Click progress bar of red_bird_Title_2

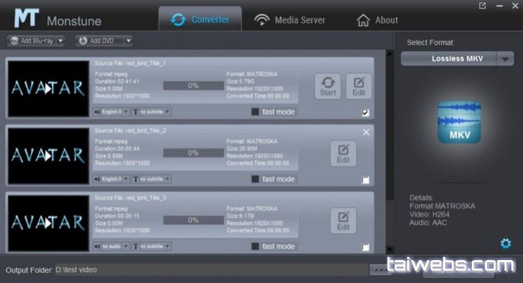193,153
